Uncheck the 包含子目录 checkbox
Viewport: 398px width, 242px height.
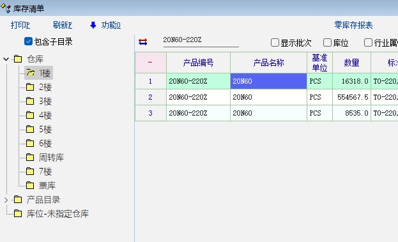click(x=28, y=42)
